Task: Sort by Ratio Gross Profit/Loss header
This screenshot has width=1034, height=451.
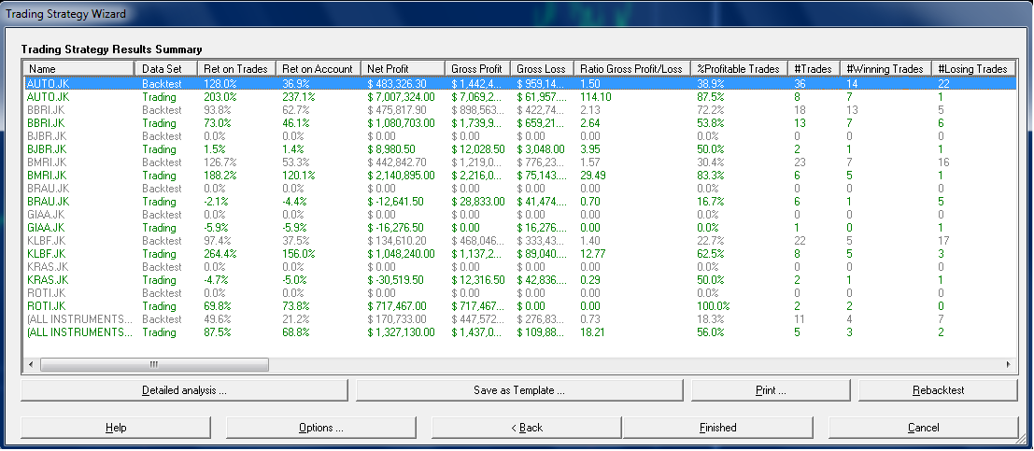Action: click(631, 68)
